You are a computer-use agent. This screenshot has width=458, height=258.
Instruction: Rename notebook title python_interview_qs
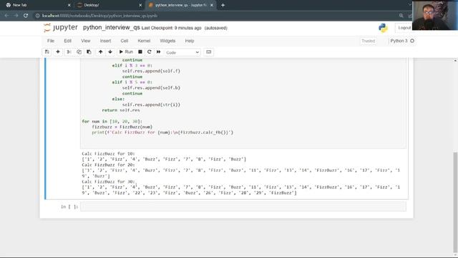point(112,27)
